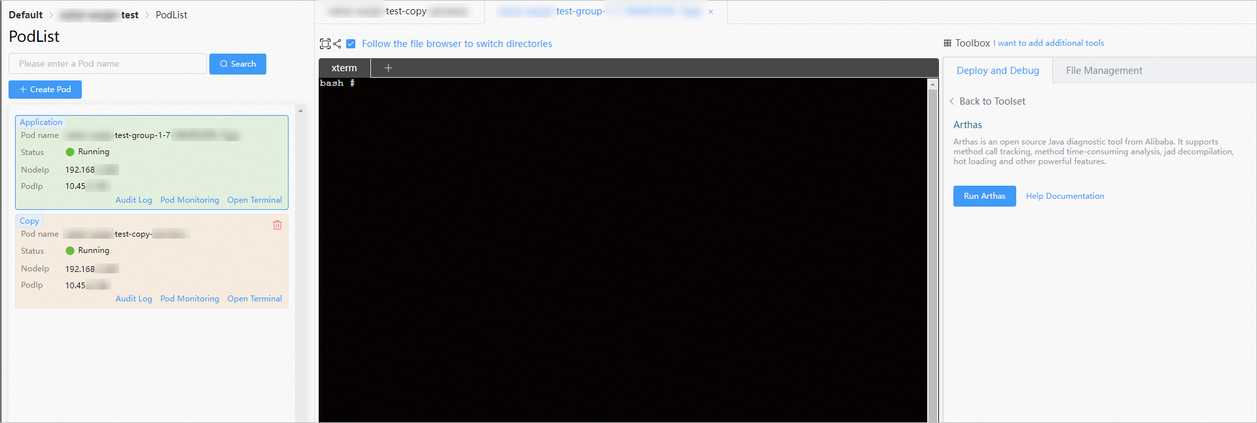Open Terminal for Application pod

tap(255, 200)
